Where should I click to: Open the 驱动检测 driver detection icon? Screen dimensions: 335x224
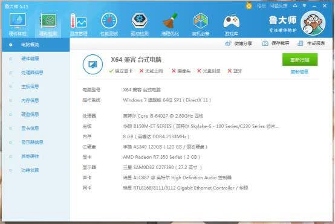pyautogui.click(x=140, y=24)
